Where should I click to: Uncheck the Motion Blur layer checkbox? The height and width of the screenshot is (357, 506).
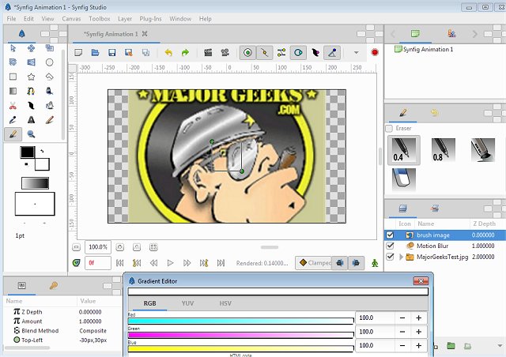389,246
